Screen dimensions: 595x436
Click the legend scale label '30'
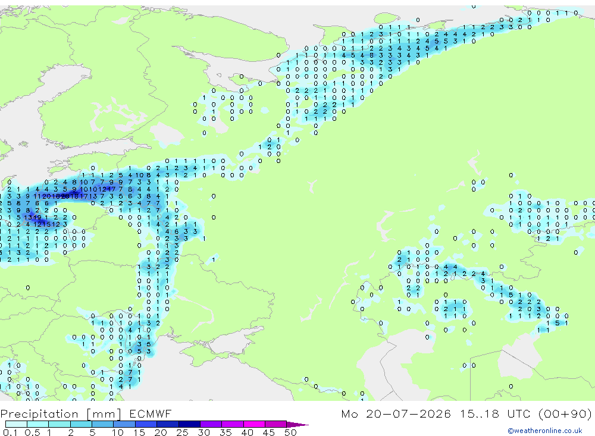click(203, 432)
